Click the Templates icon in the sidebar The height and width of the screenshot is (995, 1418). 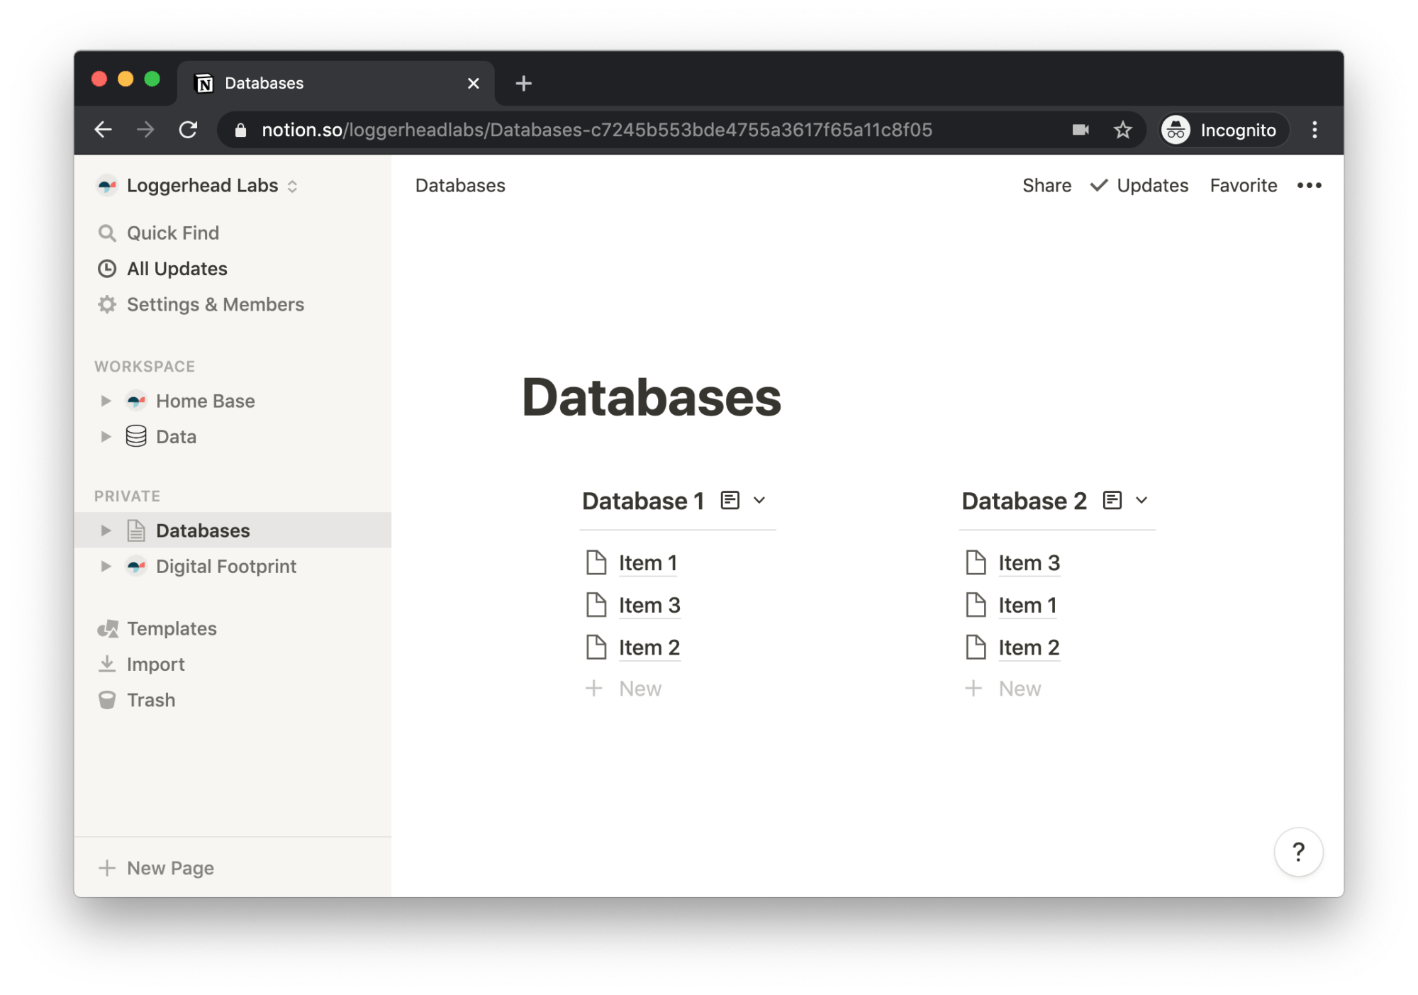108,628
